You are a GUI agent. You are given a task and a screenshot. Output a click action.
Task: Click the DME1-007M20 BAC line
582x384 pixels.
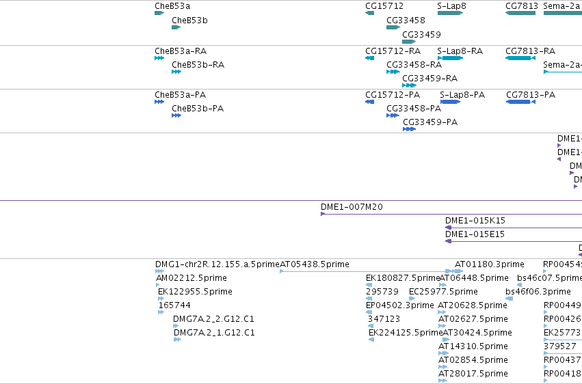[x=451, y=215]
